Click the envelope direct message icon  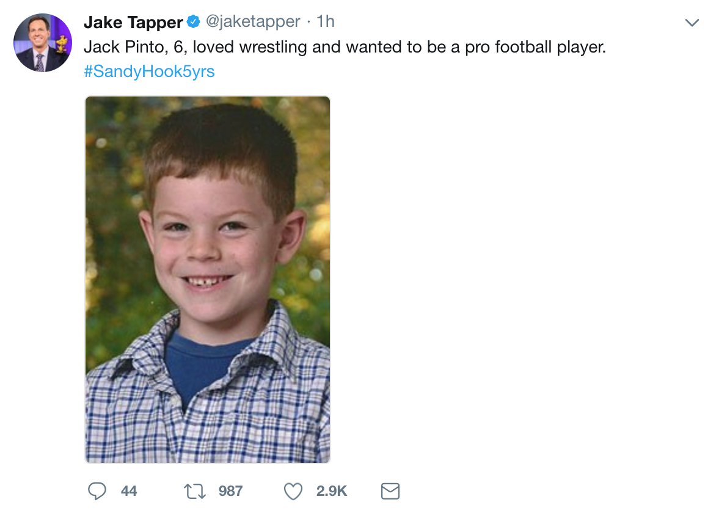pos(390,490)
